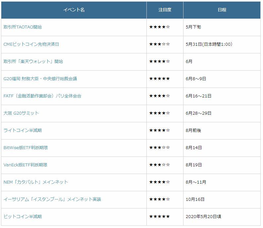Click the イベント名 column header
Screen dimensions: 263x228
point(74,10)
